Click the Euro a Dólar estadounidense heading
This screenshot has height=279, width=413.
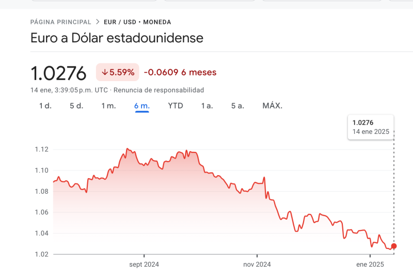(x=117, y=38)
